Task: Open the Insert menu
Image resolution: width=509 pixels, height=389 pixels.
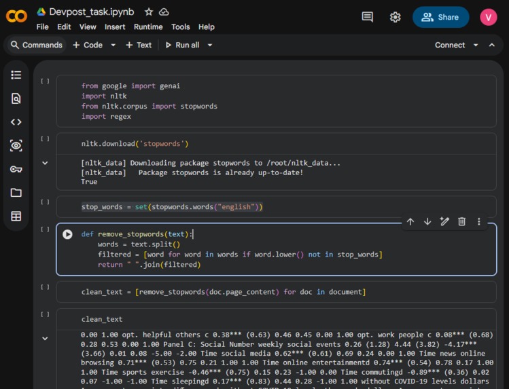Action: (x=115, y=27)
